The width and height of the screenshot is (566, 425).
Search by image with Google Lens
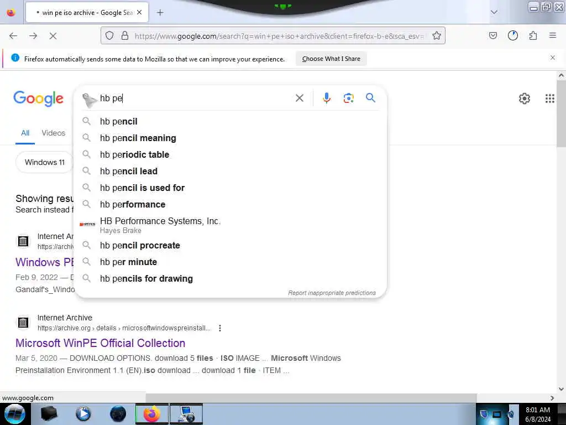(348, 98)
